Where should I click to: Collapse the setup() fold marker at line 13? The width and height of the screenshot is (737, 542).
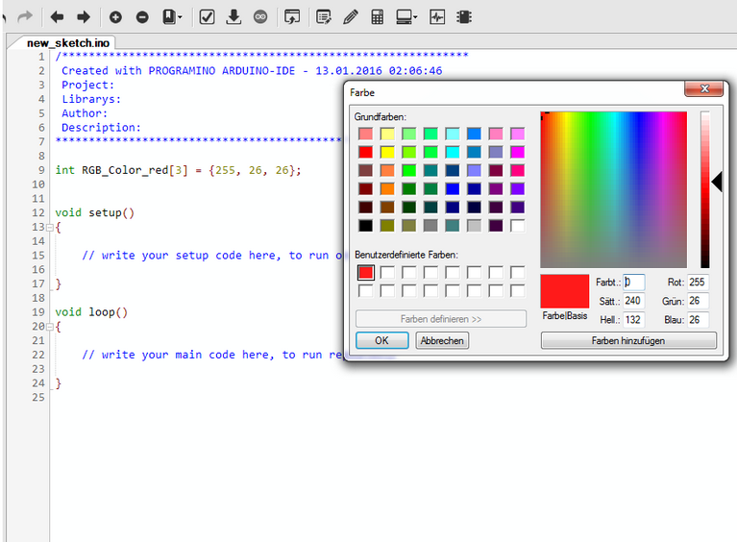[49, 228]
